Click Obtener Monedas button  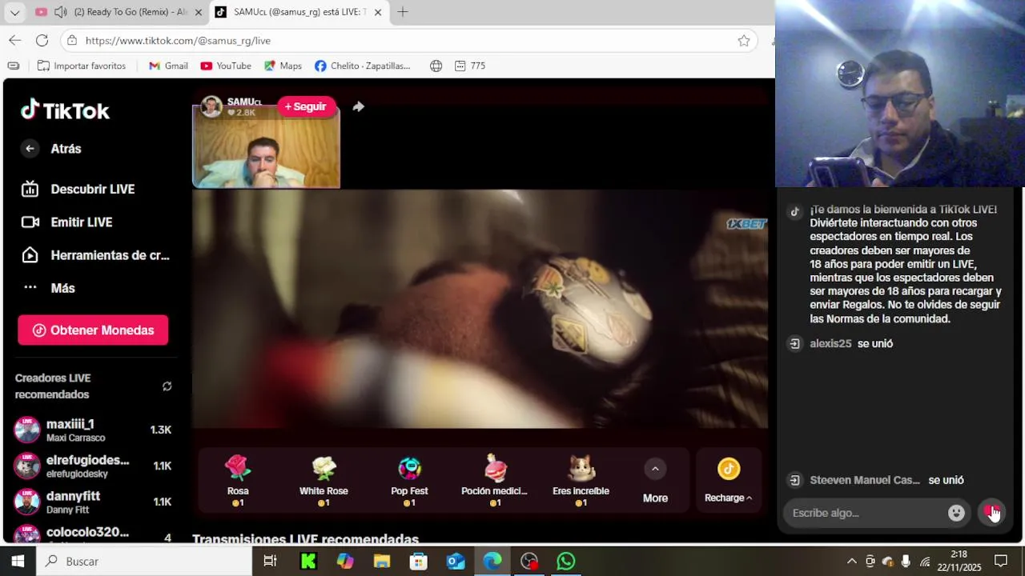(93, 330)
